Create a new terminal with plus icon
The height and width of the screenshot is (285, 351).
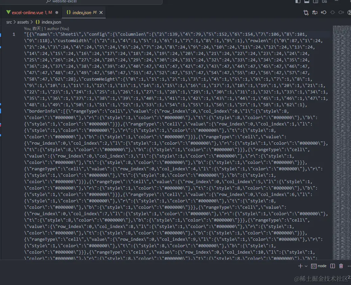pyautogui.click(x=300, y=266)
